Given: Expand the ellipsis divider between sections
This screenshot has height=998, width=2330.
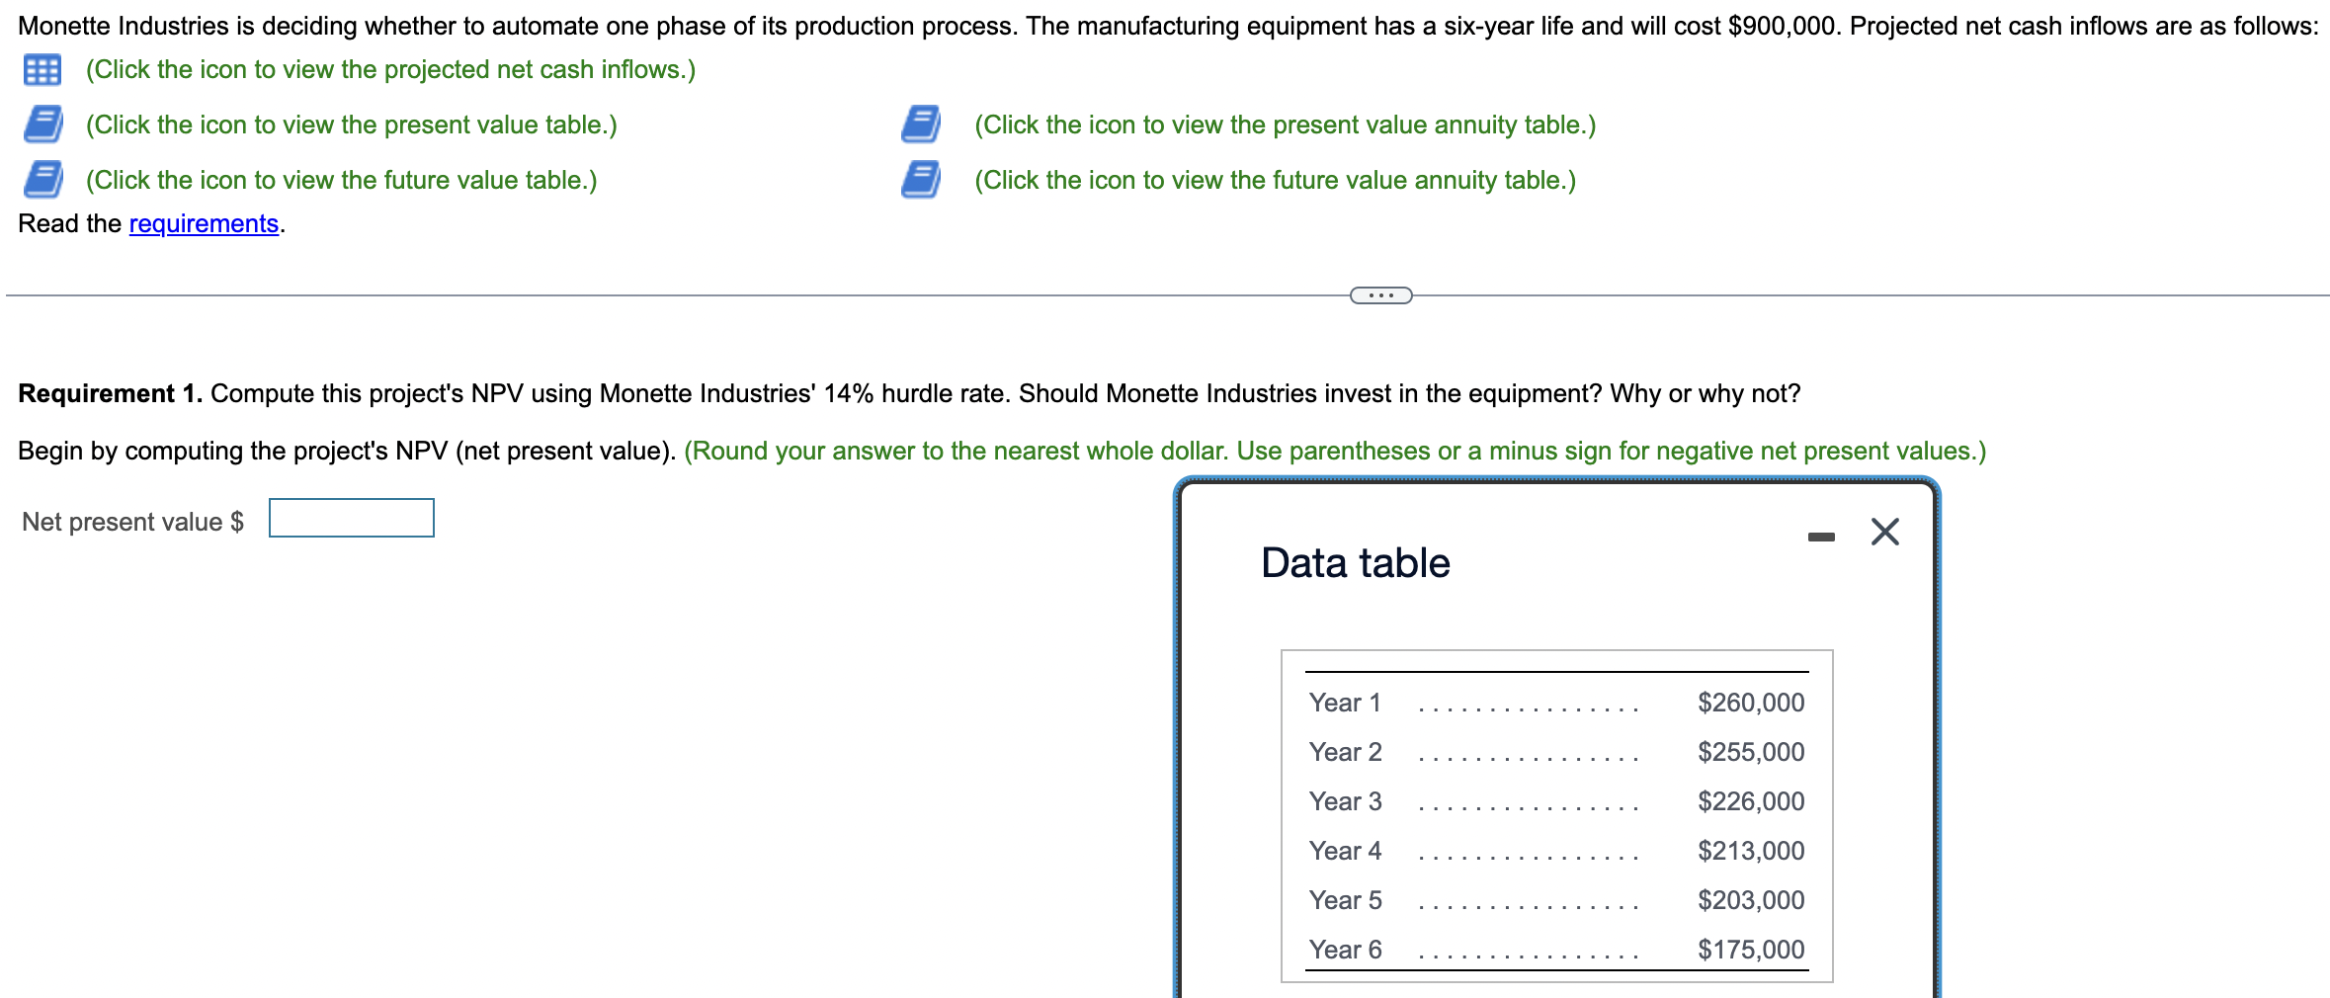Looking at the screenshot, I should (1379, 293).
